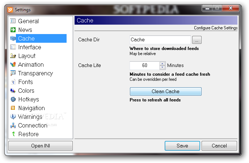The width and height of the screenshot is (249, 163).
Task: Click the General category icon
Action: tap(13, 21)
